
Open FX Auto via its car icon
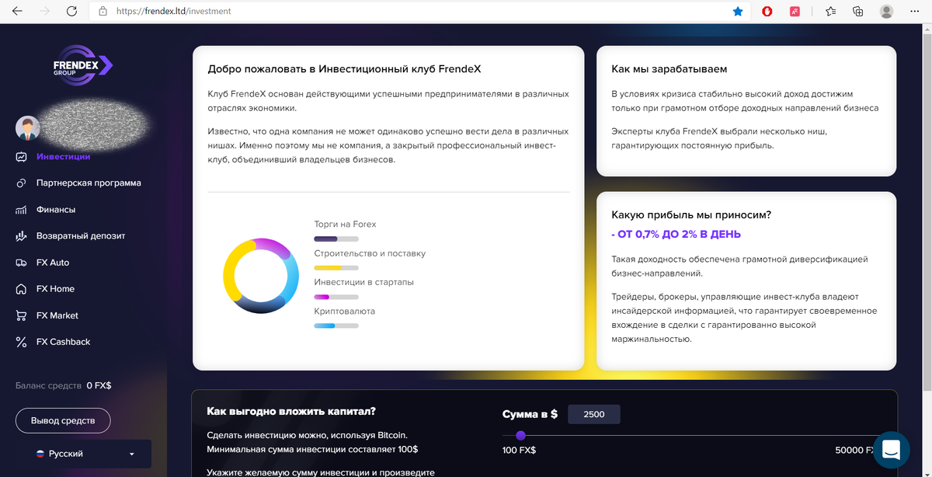pos(22,262)
